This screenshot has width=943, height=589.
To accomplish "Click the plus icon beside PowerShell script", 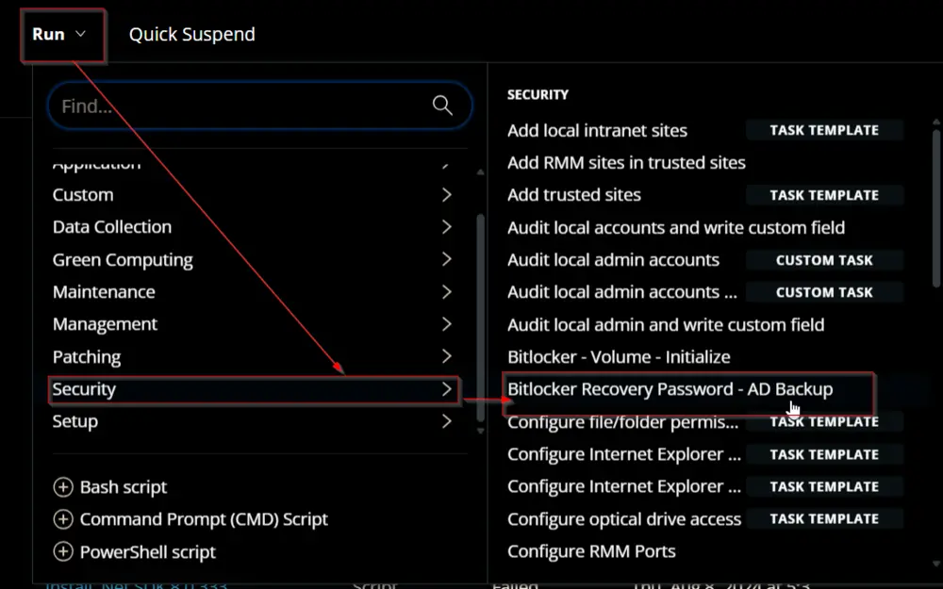I will point(63,551).
